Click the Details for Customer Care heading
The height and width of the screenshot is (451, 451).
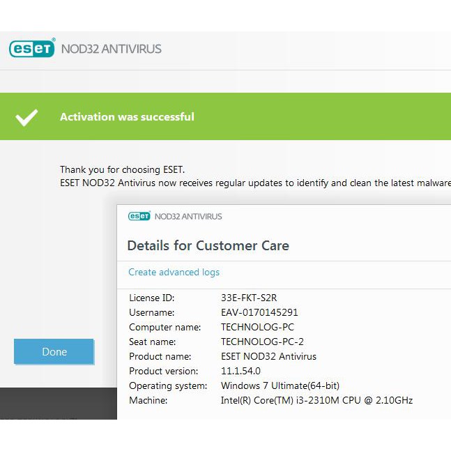coord(208,245)
